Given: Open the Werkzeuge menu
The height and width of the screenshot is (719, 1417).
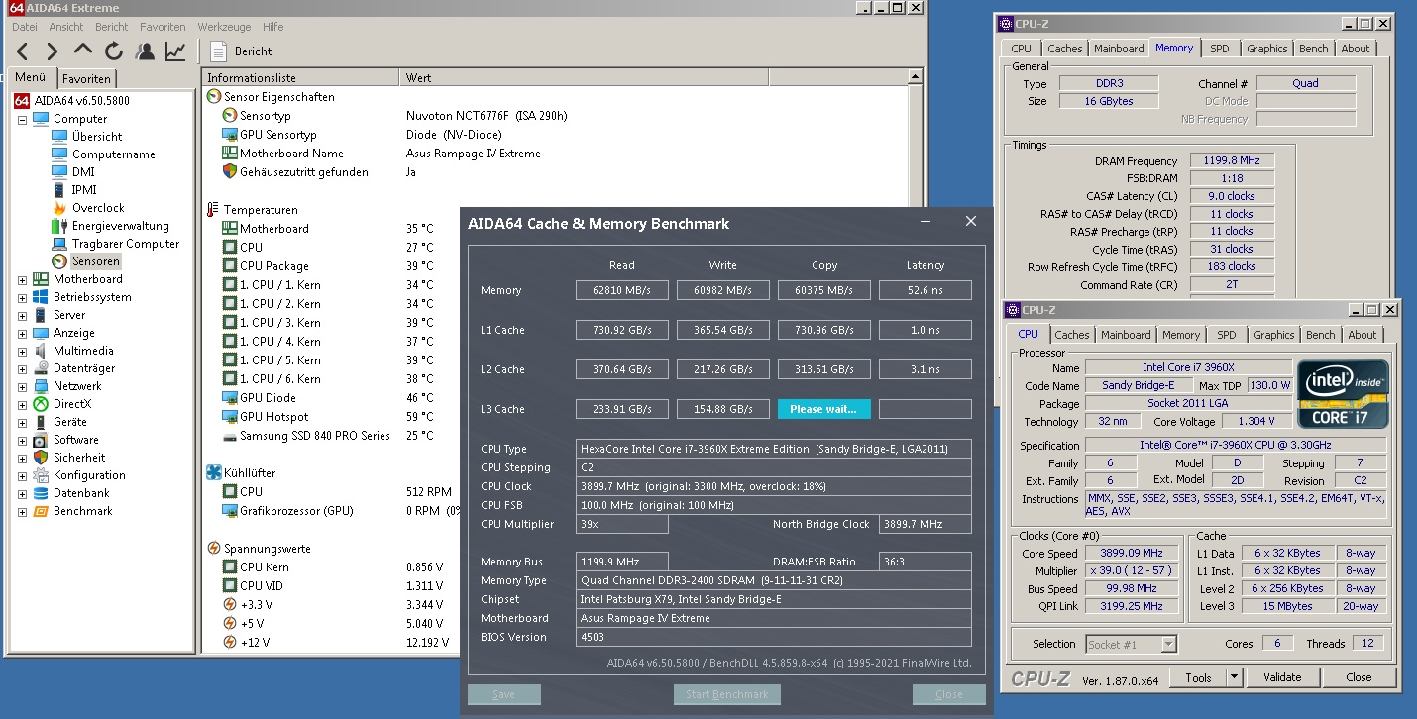Looking at the screenshot, I should pyautogui.click(x=225, y=27).
